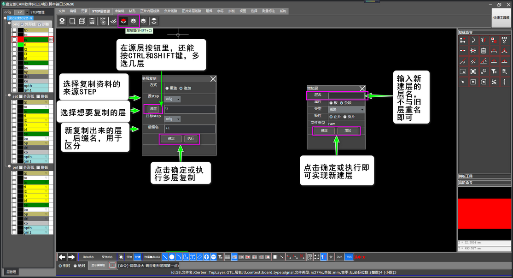Toggle the 拼板 checkbox in orig header
Screen dimensions: 513x278
click(x=40, y=24)
